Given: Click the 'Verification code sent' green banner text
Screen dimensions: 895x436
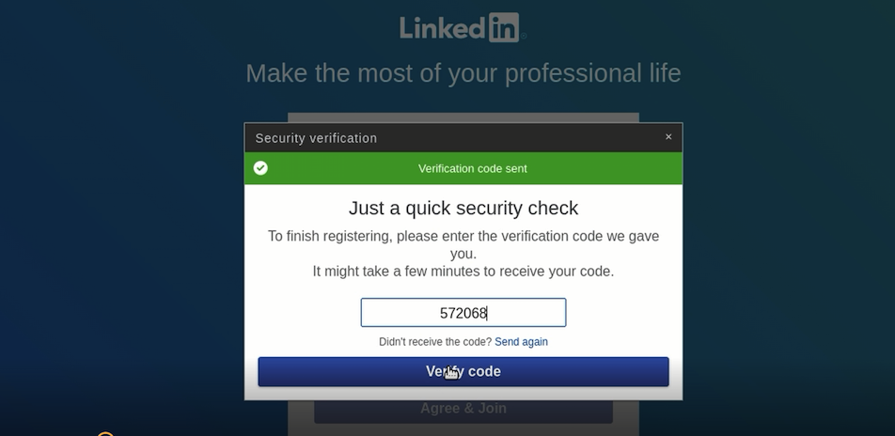Looking at the screenshot, I should (x=473, y=169).
